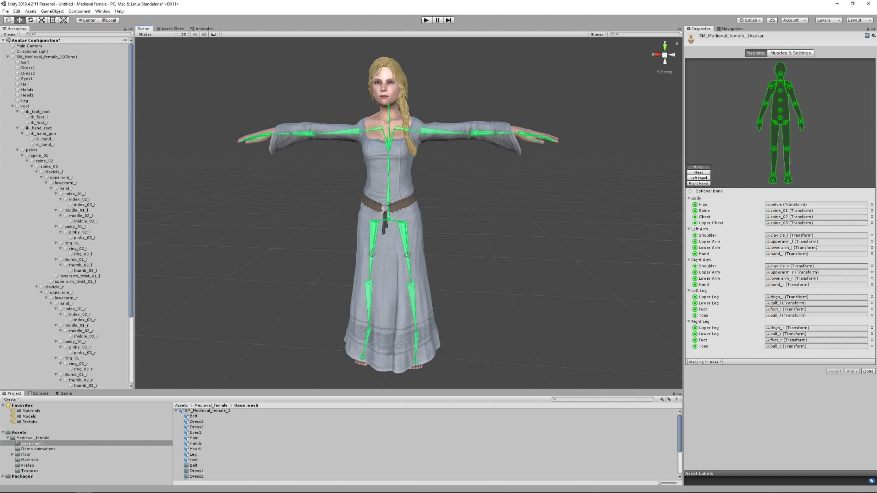Select the Rotate tool

[x=31, y=20]
